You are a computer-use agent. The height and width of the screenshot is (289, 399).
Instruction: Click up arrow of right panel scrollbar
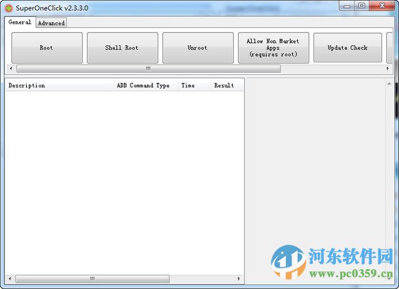389,83
